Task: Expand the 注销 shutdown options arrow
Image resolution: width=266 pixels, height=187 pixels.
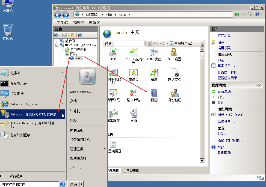Action: point(82,184)
